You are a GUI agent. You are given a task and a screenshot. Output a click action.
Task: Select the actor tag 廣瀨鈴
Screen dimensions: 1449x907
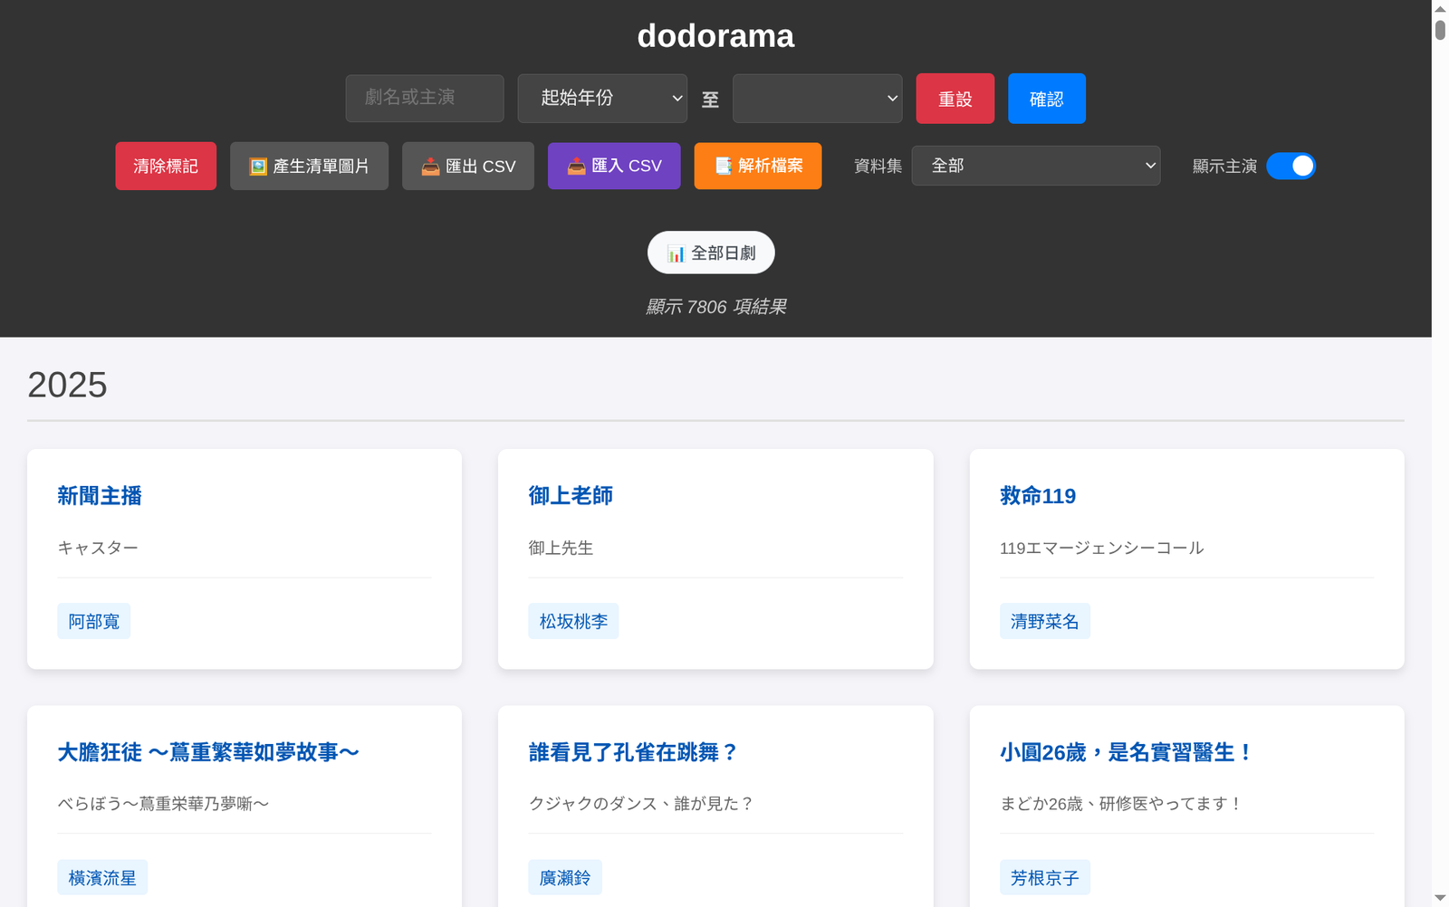tap(565, 877)
